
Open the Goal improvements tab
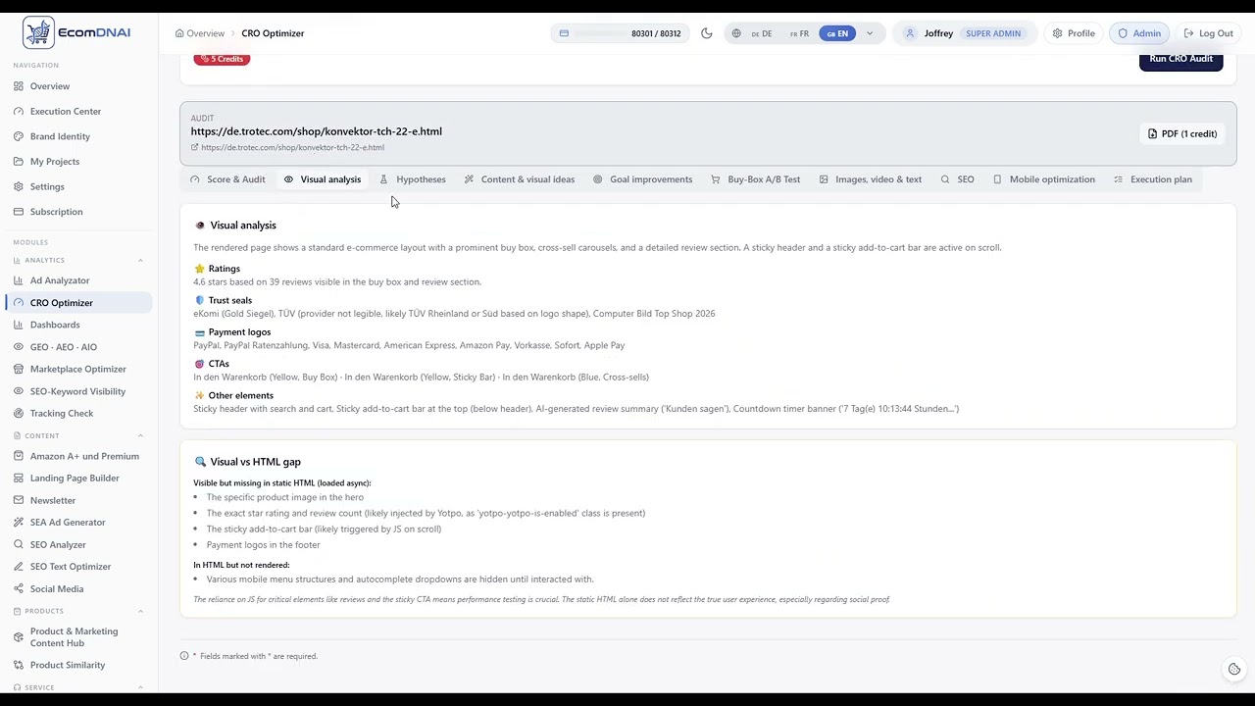[642, 179]
